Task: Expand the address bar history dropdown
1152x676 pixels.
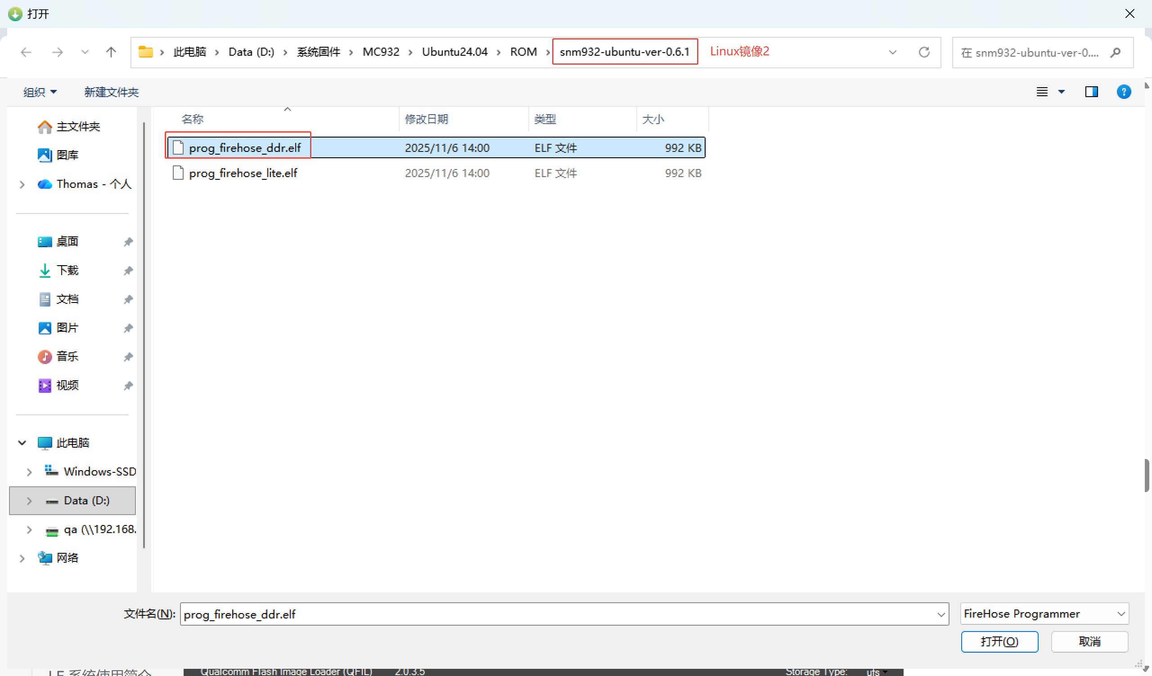Action: tap(892, 52)
